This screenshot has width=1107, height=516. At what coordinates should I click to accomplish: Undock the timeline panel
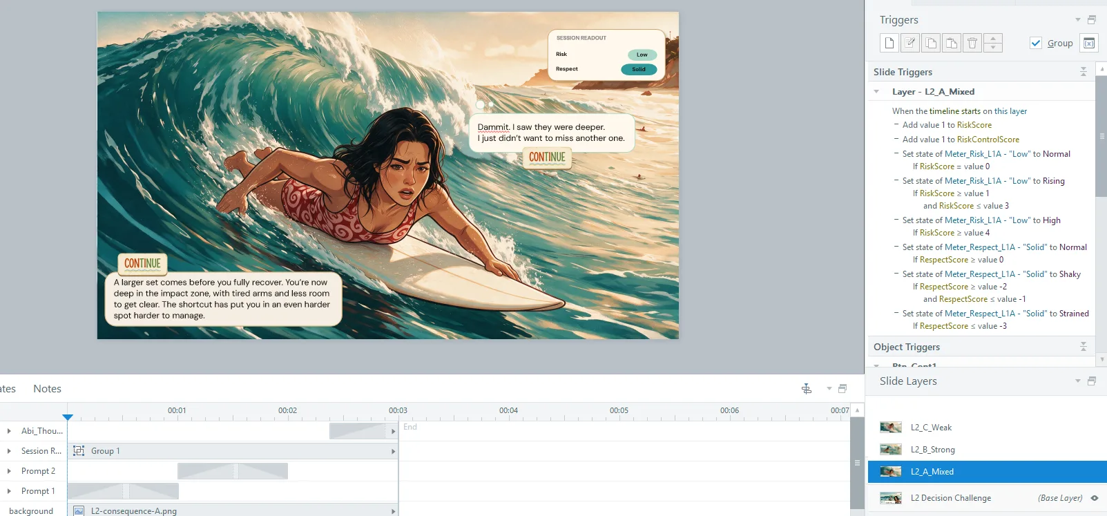(843, 389)
